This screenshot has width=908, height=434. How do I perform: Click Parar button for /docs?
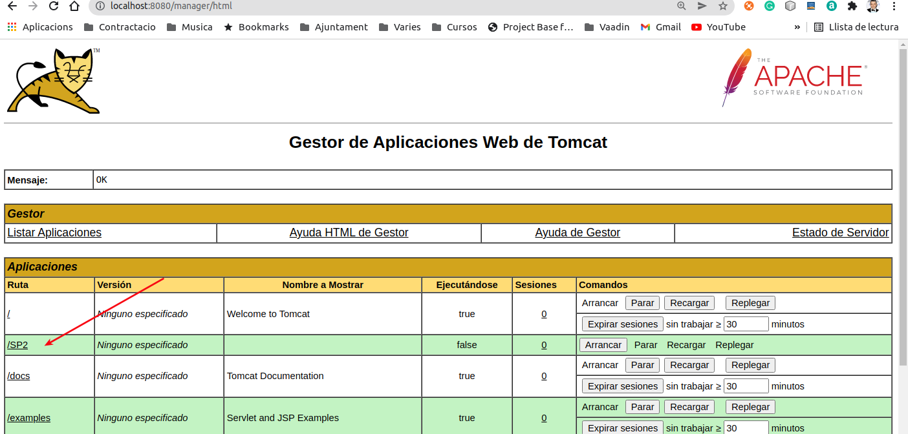tap(643, 365)
